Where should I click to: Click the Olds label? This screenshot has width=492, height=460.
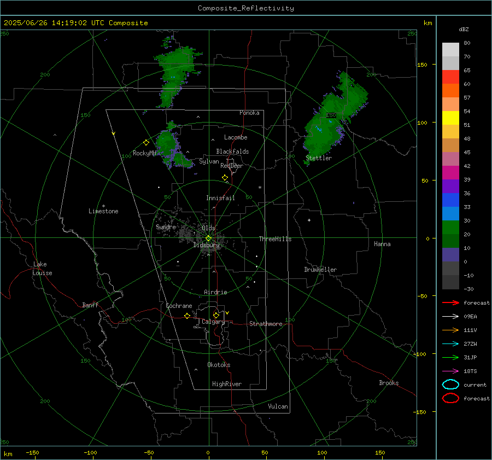click(x=208, y=228)
